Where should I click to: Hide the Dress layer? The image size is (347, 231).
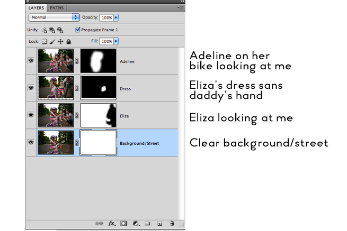point(31,88)
